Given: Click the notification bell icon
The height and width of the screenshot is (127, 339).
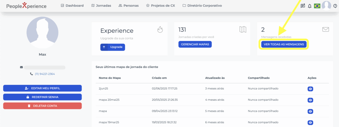Looking at the screenshot, I should 310,6.
